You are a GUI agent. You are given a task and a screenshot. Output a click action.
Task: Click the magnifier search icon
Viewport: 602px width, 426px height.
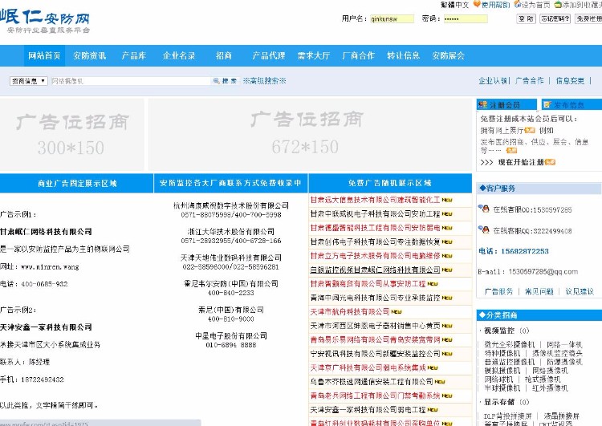(x=216, y=81)
